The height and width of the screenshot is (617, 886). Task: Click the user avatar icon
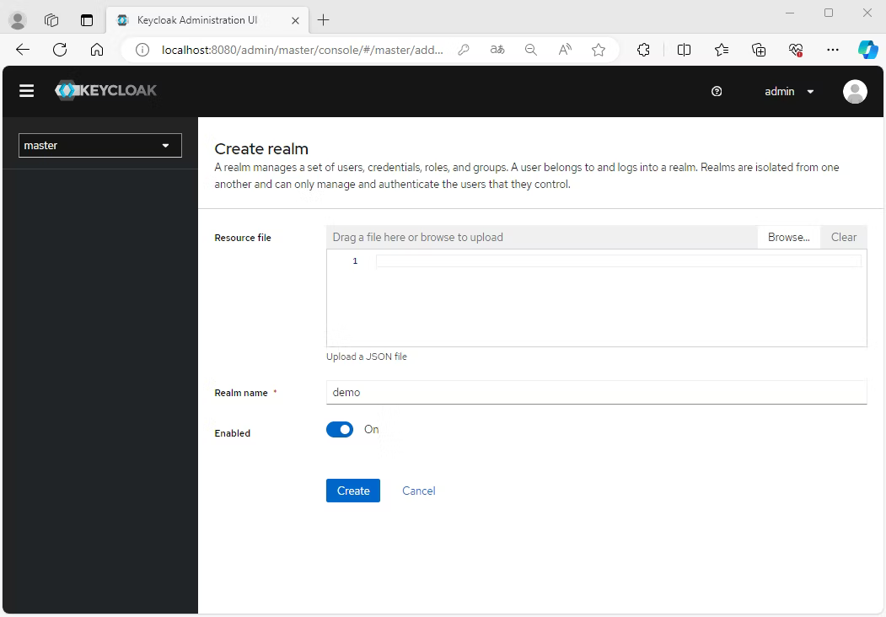tap(855, 92)
